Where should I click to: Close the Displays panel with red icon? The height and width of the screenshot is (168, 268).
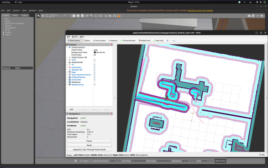(x=111, y=45)
